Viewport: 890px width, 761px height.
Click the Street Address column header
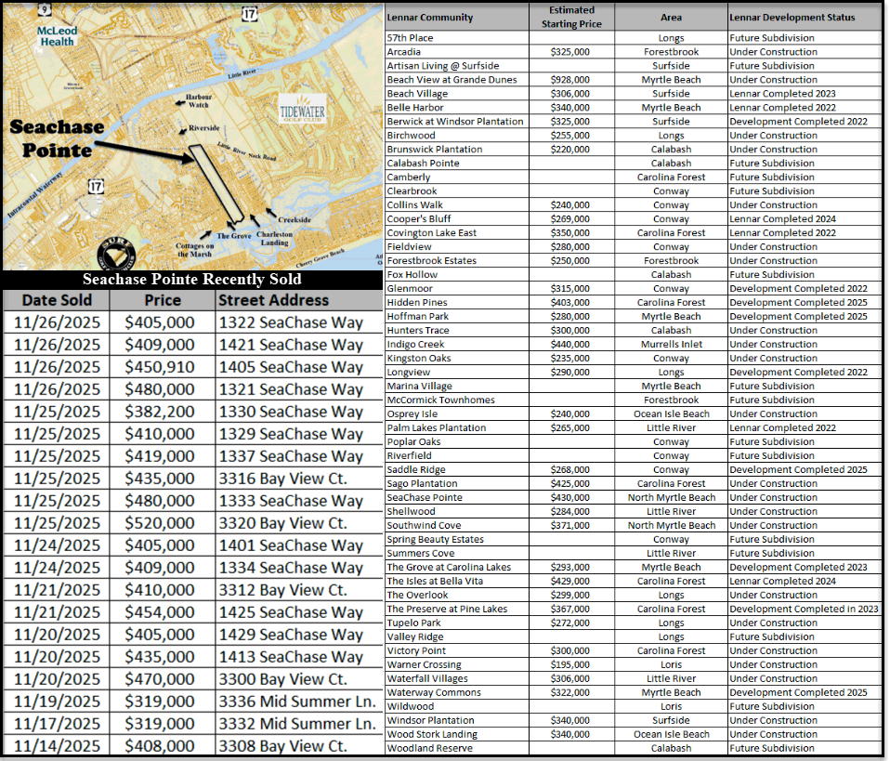click(273, 300)
